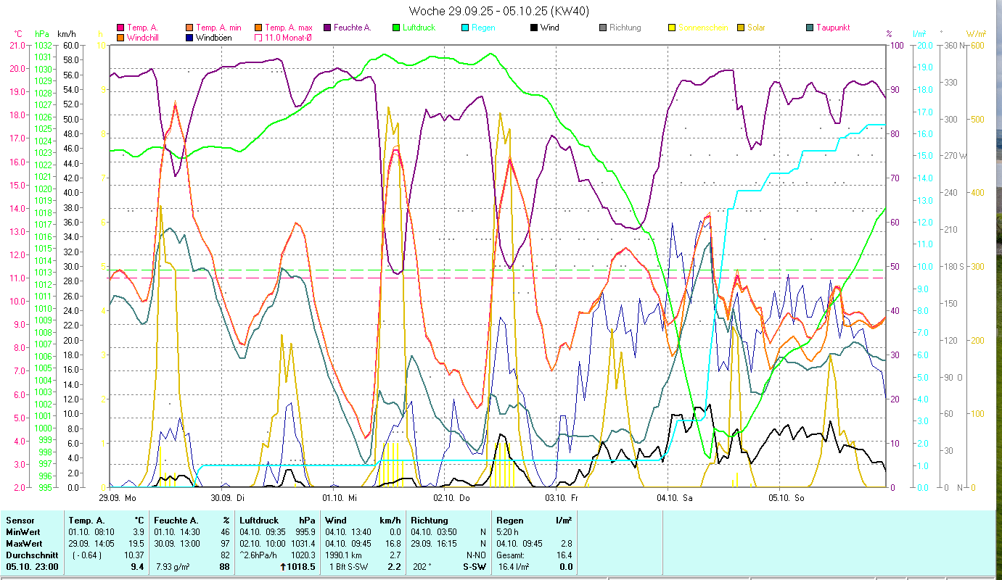Click the 'Solar' legend label
The image size is (1002, 580).
(x=756, y=28)
